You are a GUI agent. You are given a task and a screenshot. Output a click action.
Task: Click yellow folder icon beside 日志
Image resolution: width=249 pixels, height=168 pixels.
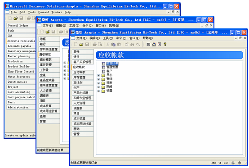(103, 75)
